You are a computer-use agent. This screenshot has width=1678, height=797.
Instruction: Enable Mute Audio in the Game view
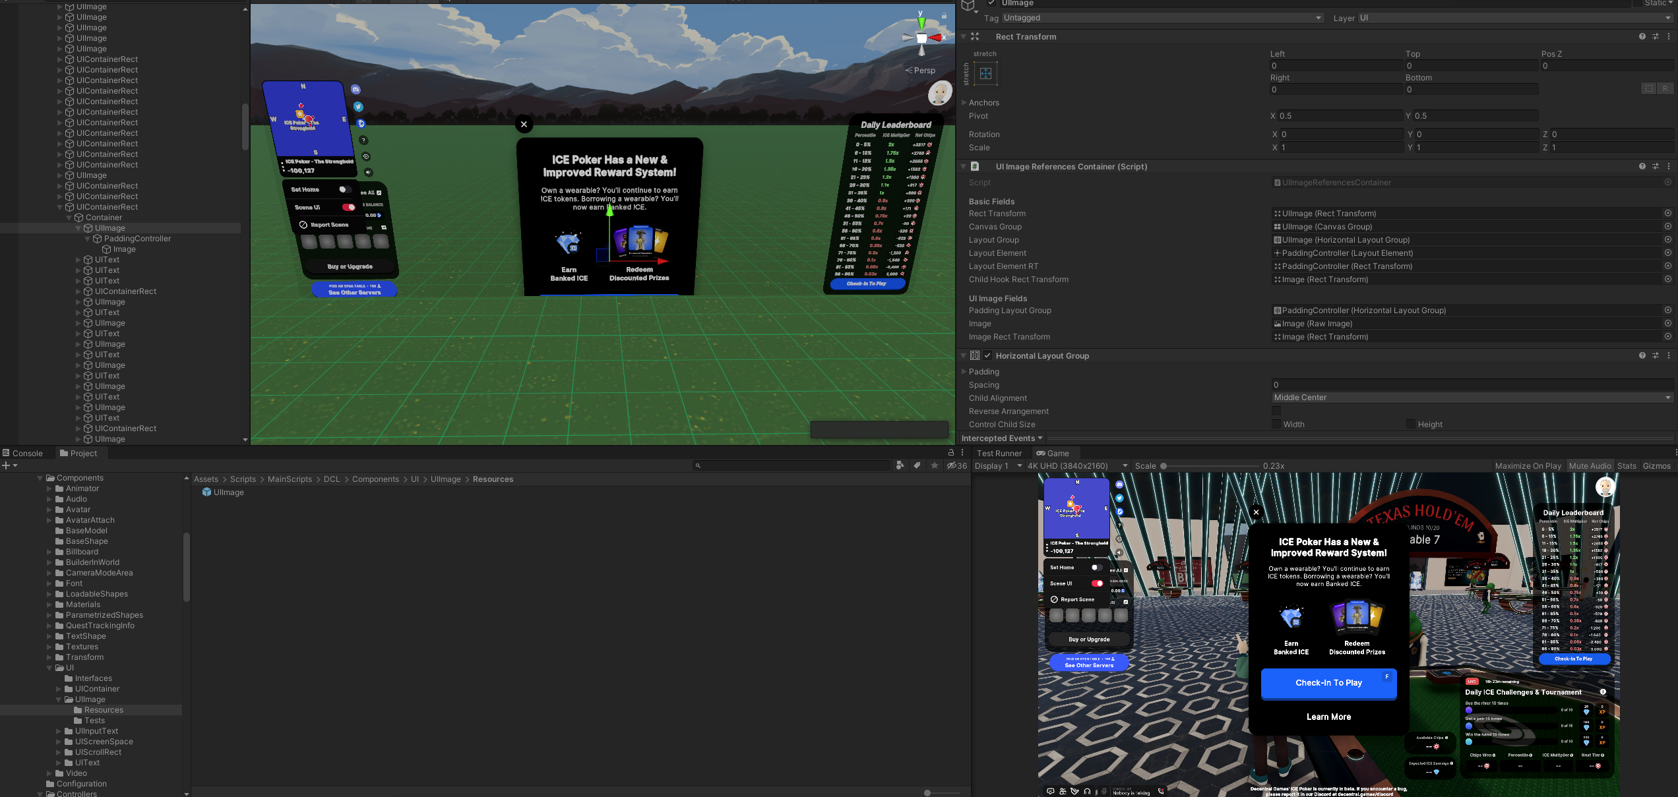point(1590,465)
